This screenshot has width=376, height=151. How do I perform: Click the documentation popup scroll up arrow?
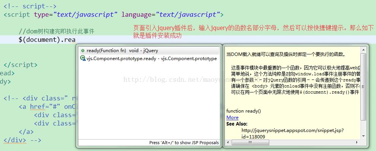tap(363, 50)
